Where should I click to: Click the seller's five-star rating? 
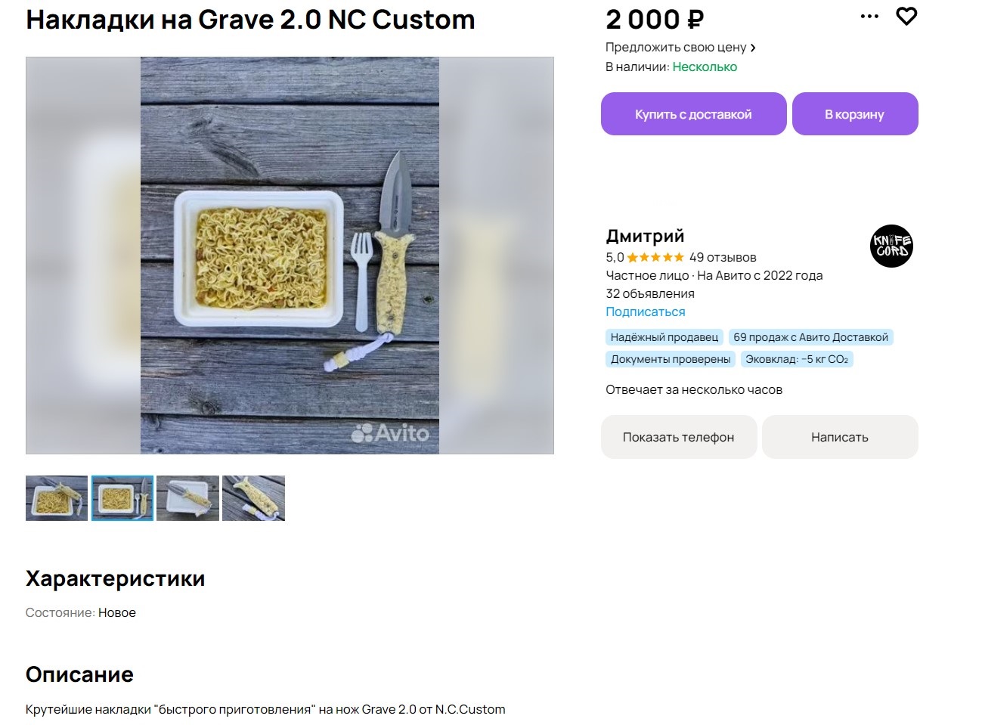[x=655, y=258]
